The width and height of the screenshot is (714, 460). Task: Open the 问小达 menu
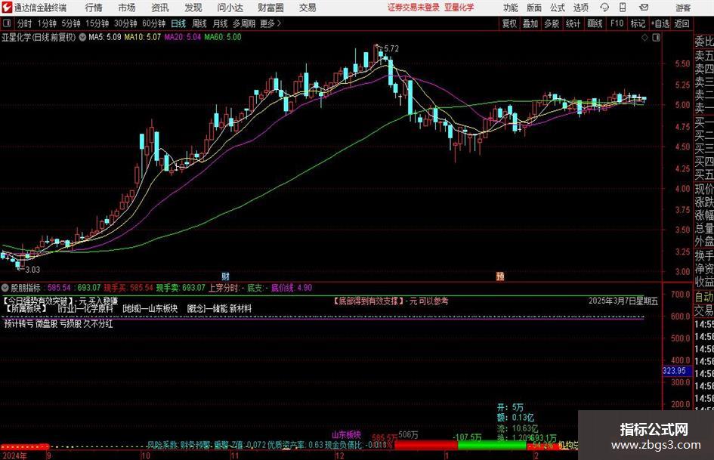tap(230, 8)
